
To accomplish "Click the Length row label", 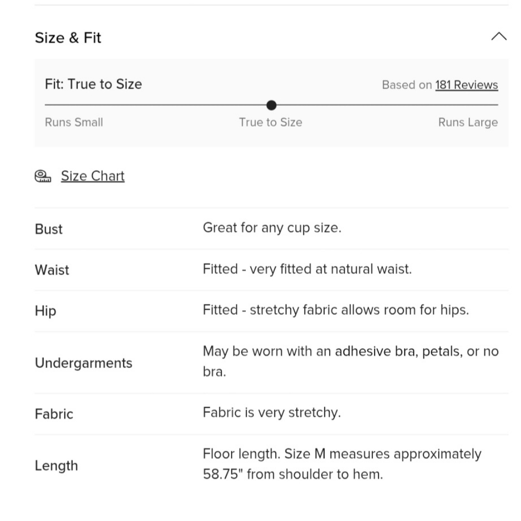I will [56, 465].
